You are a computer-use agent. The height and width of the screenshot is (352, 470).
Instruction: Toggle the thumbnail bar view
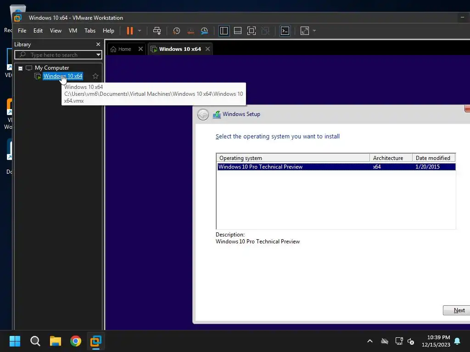[x=238, y=31]
